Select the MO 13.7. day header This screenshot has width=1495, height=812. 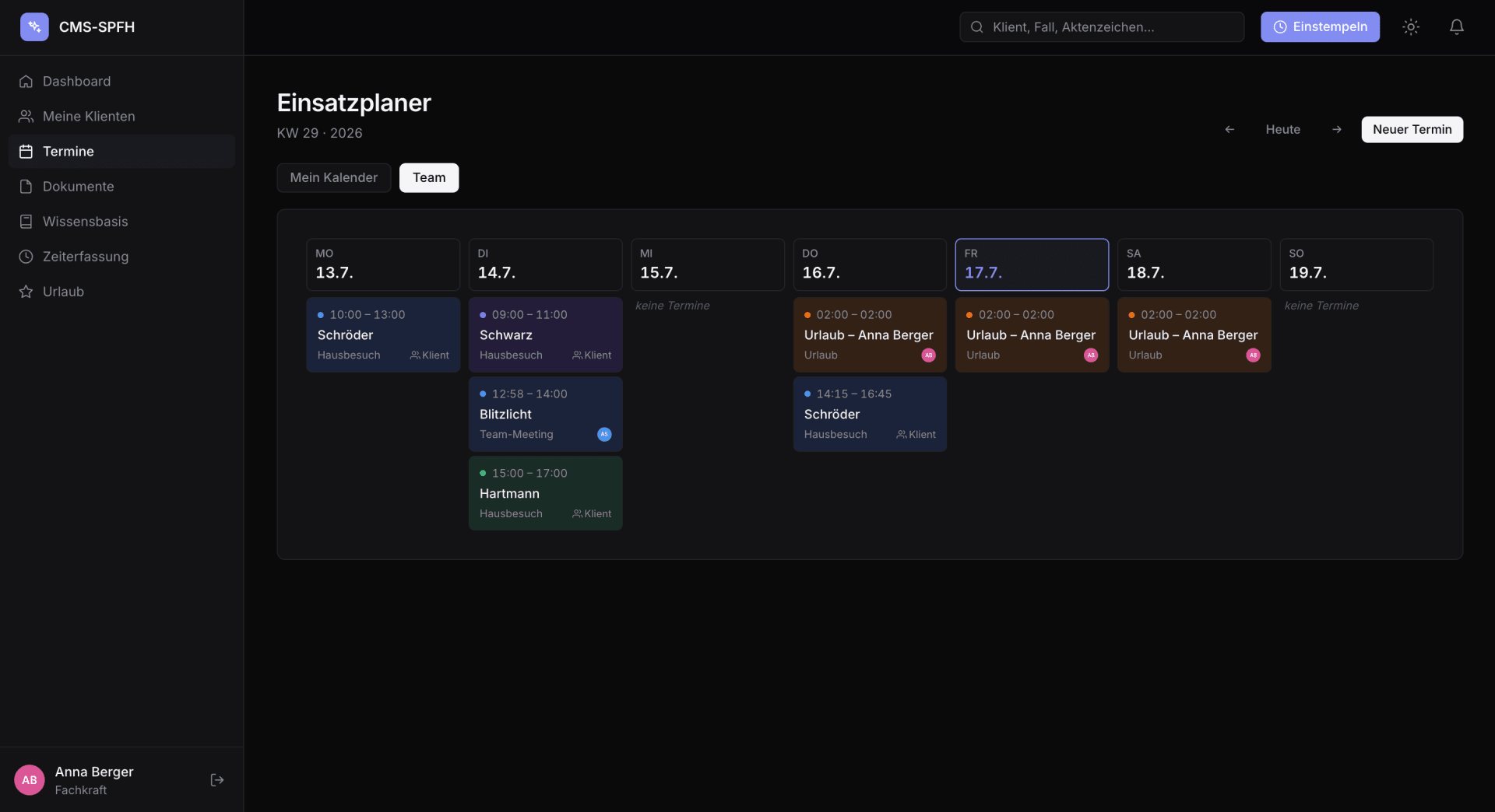tap(383, 264)
